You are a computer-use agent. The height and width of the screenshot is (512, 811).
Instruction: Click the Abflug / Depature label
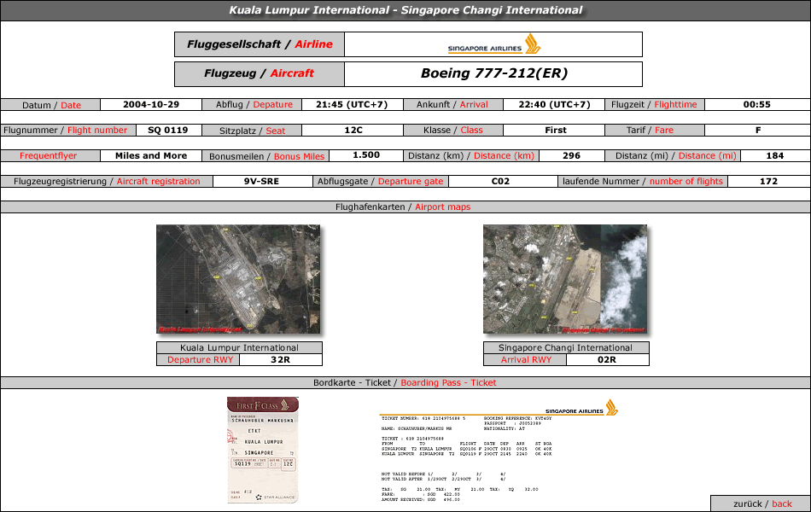point(252,104)
